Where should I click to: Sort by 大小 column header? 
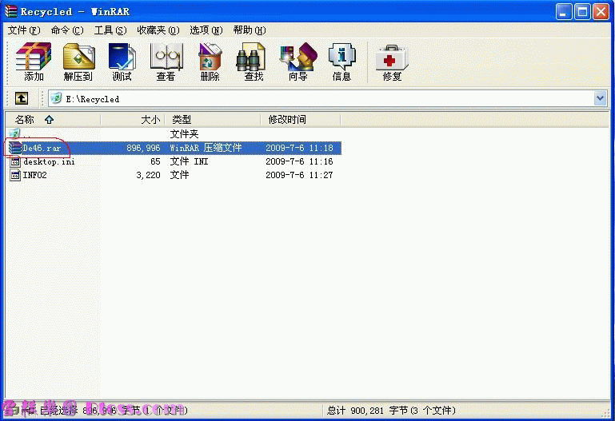point(133,120)
